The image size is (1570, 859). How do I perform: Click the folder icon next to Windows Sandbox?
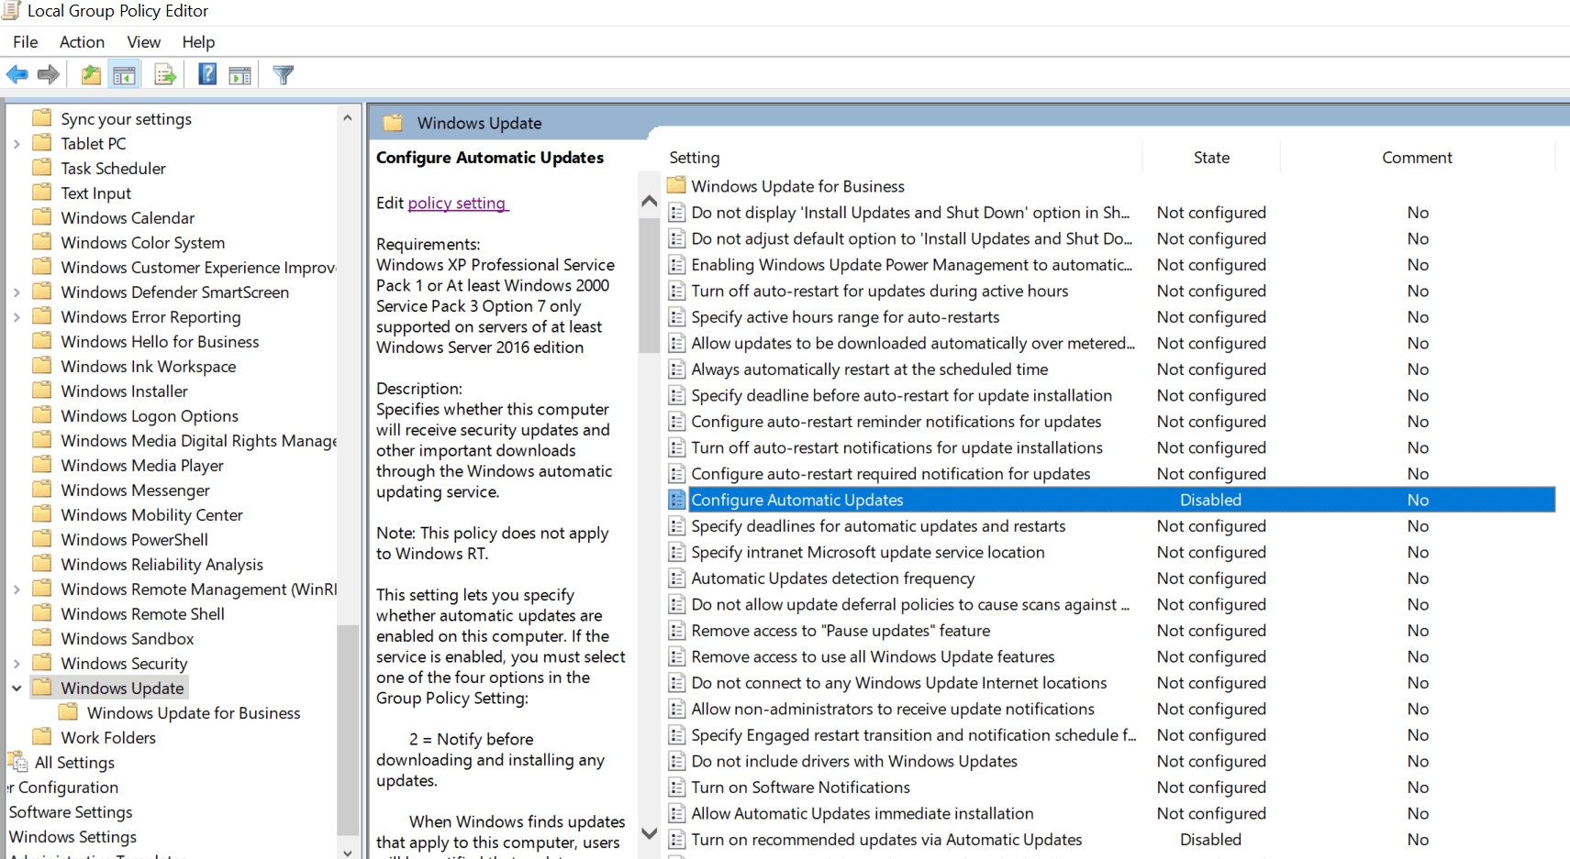41,638
